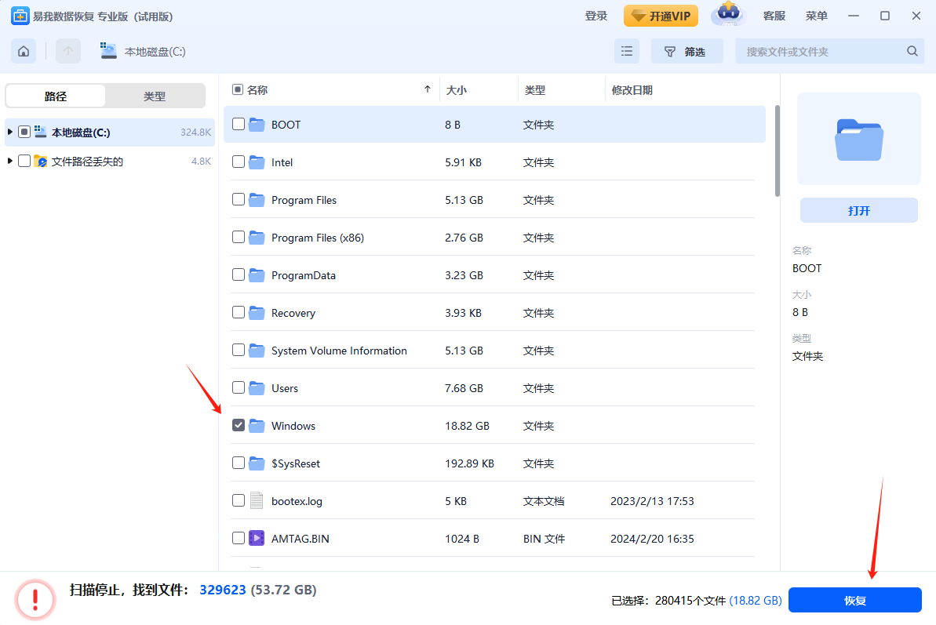Uncheck the Windows folder checkbox
This screenshot has width=936, height=625.
click(239, 426)
